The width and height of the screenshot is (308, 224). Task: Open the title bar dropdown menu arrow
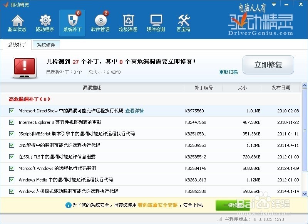coord(274,4)
